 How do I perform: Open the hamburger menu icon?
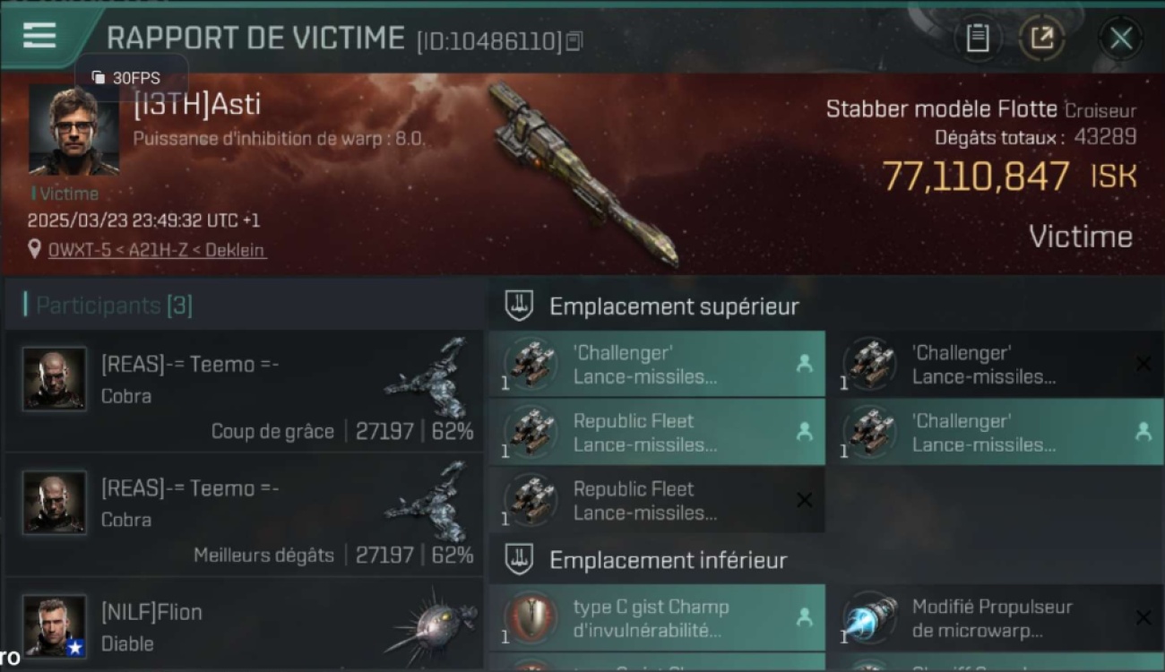[39, 36]
